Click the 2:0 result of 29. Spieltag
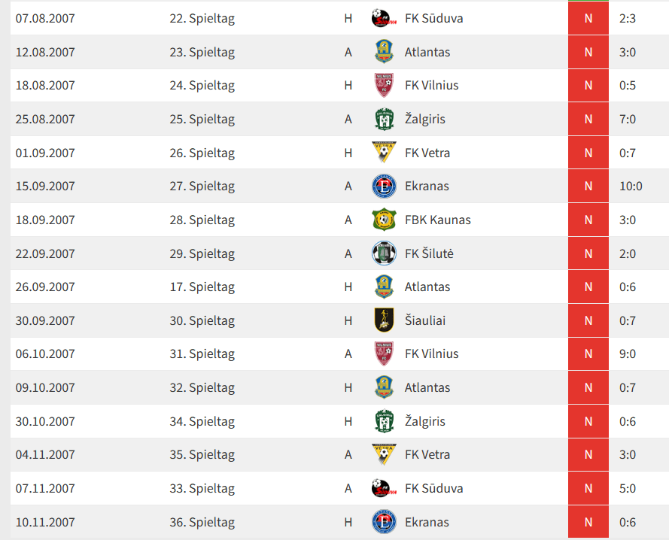The height and width of the screenshot is (540, 669). tap(628, 253)
